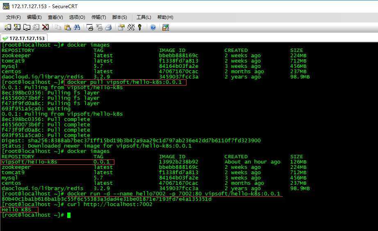Click image ID '84164b03fa2e' in the first list
This screenshot has width=378, height=231.
point(178,66)
